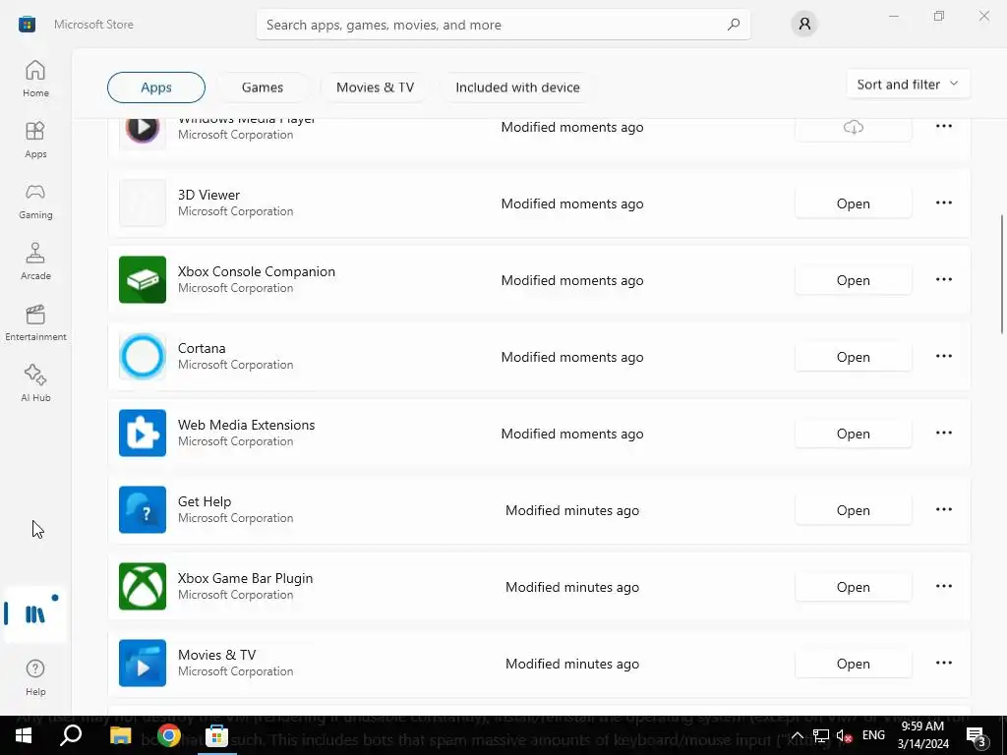This screenshot has width=1007, height=755.
Task: Click the 3D Viewer placeholder icon
Action: (x=143, y=203)
